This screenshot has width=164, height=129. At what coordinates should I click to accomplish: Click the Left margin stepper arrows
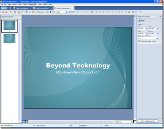pyautogui.click(x=147, y=29)
